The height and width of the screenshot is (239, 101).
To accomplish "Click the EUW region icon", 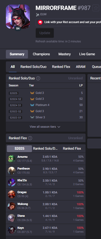I will point(38,15).
